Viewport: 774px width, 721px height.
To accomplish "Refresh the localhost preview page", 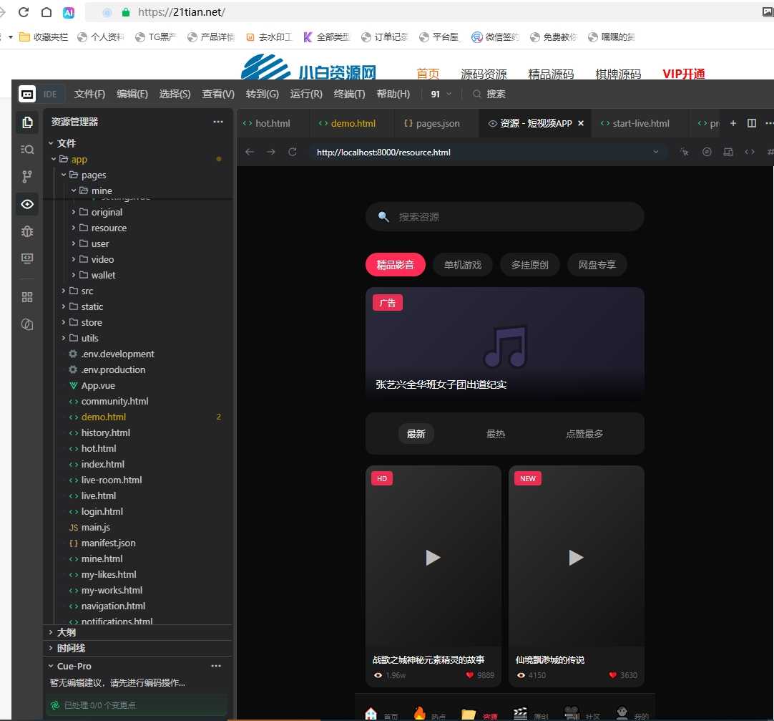I will [293, 152].
